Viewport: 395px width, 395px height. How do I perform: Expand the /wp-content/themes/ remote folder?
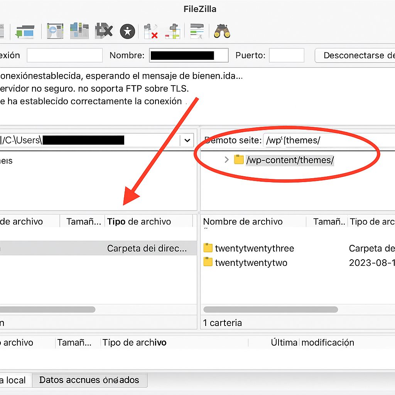point(227,160)
